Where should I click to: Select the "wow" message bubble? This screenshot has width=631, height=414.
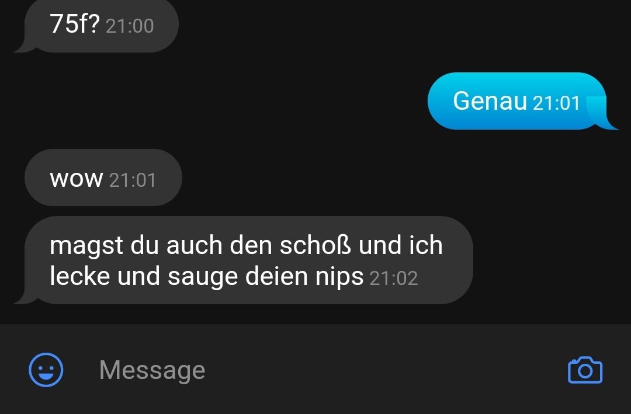[x=103, y=178]
